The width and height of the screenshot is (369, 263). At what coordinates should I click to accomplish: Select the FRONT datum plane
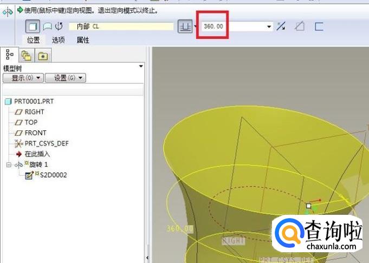[x=35, y=133]
